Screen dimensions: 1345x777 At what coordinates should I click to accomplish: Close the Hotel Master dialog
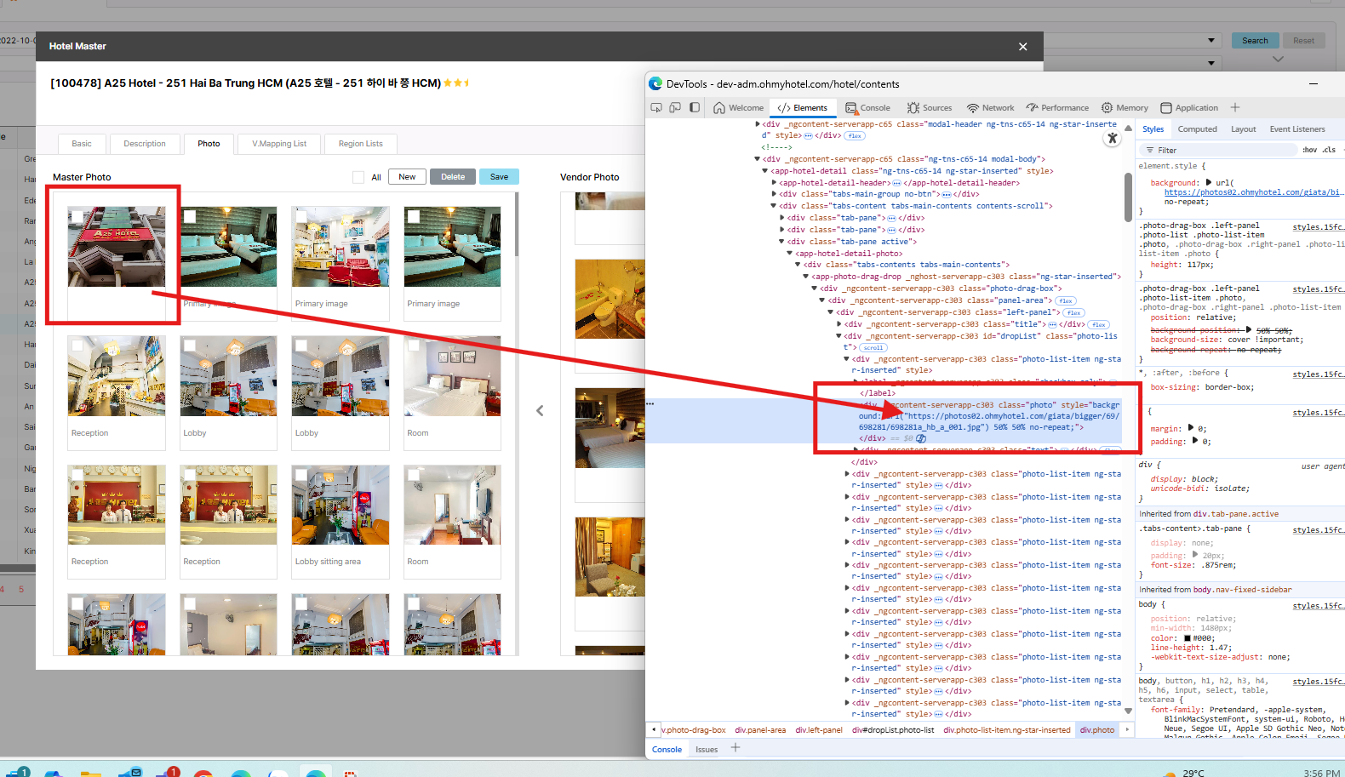pyautogui.click(x=1023, y=47)
